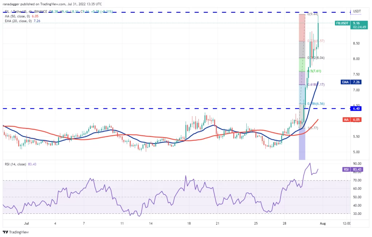Click the USDT currency label
Viewport: 372px width, 237px height.
pyautogui.click(x=357, y=11)
